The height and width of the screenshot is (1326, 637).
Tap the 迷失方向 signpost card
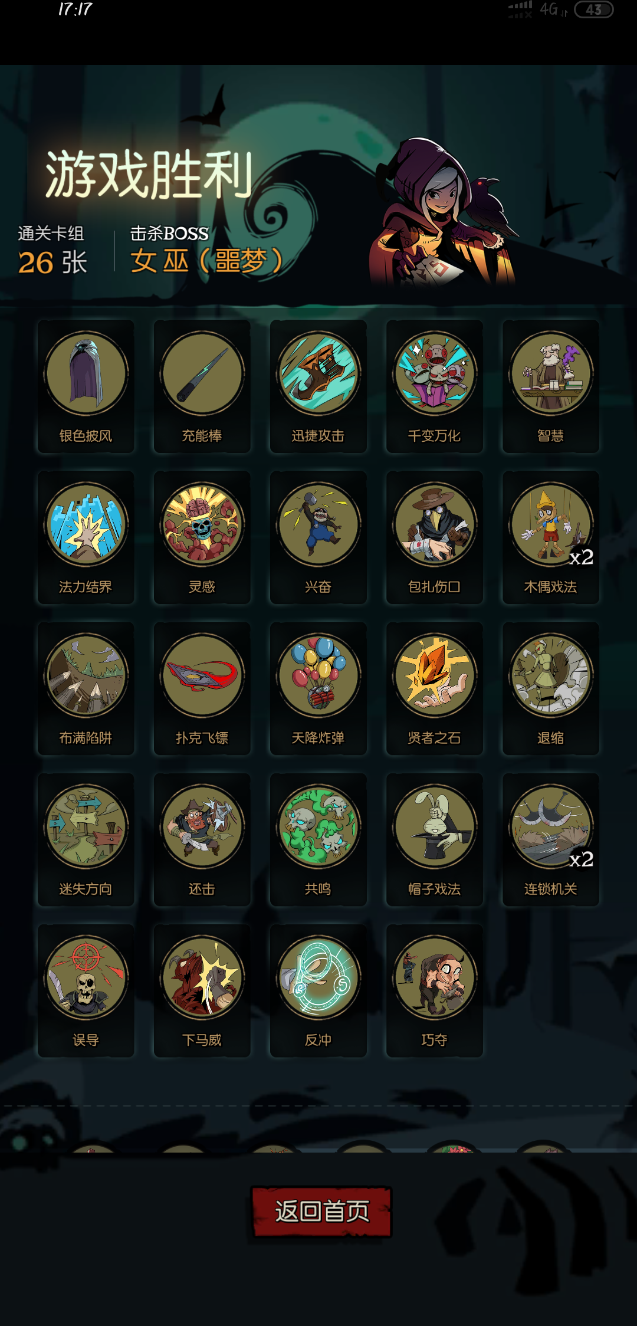click(x=86, y=839)
